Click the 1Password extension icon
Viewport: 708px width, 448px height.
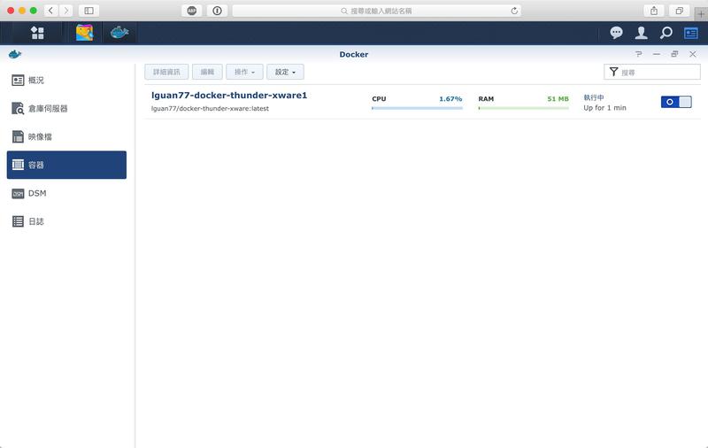coord(217,11)
